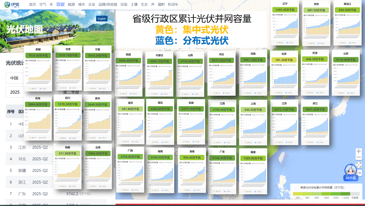Screen dimensions: 365x206
Task: Toggle 分布式 legend in 河北 chart
Action: [x=226, y=93]
